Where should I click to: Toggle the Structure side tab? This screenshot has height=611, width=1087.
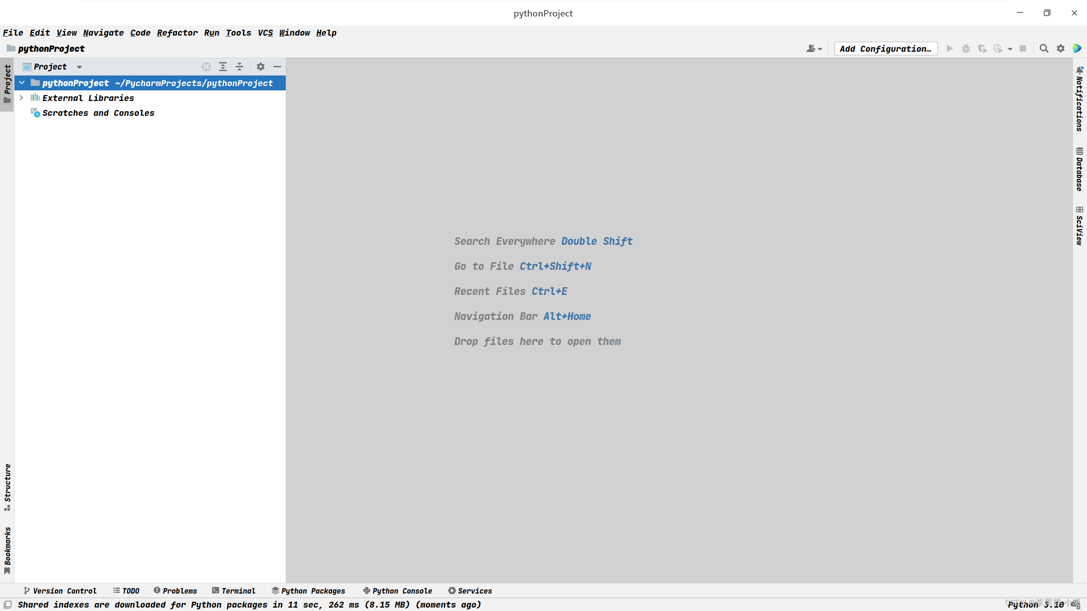click(7, 487)
